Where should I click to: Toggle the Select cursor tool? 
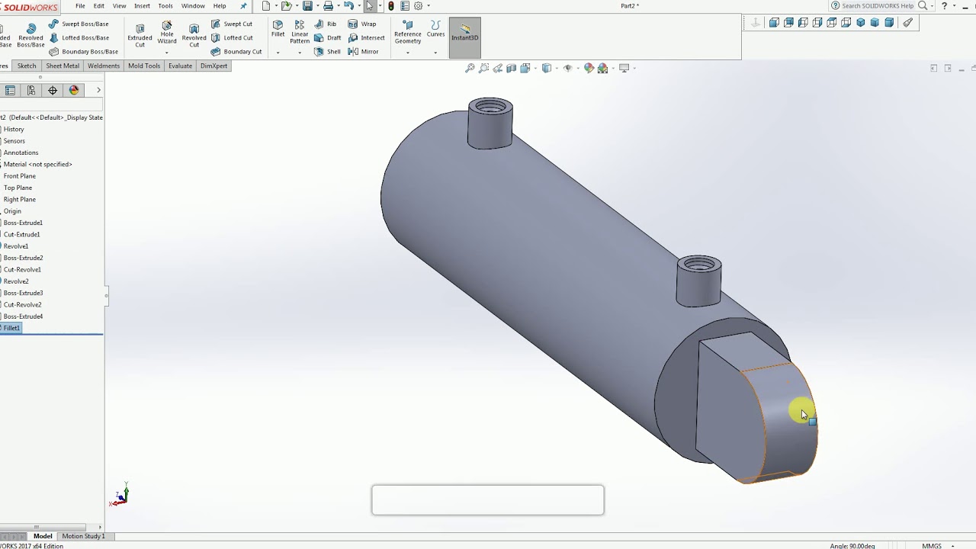[x=370, y=5]
